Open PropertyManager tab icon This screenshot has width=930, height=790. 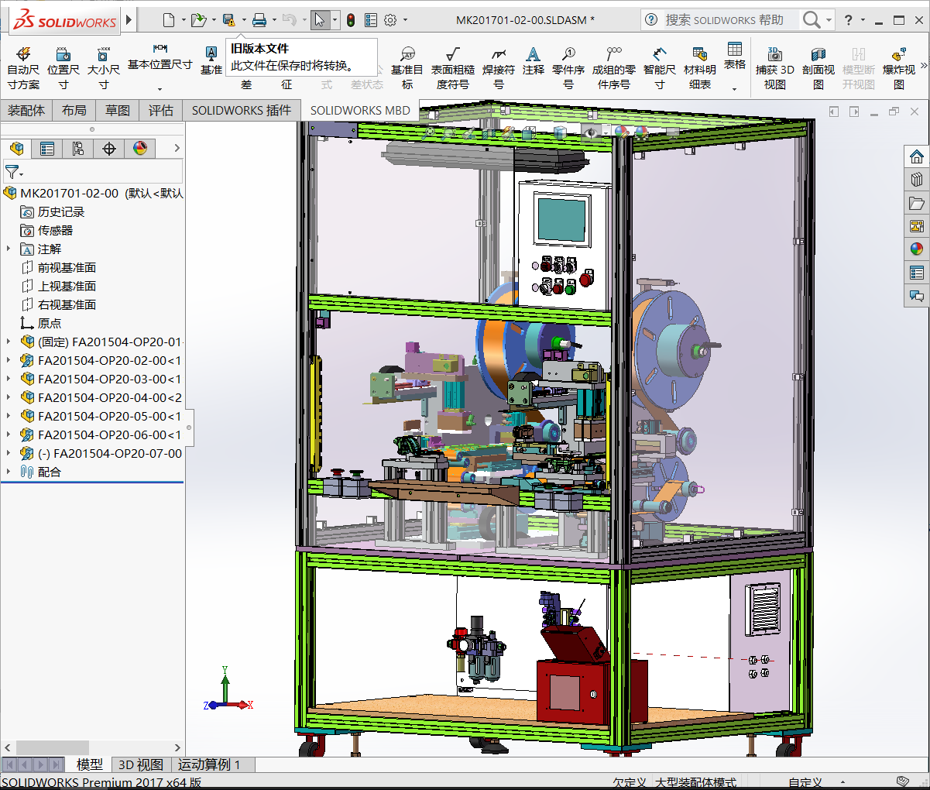[x=47, y=148]
